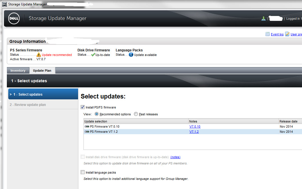Open the disk drive firmware (notes) link
This screenshot has width=302, height=189.
point(175,157)
